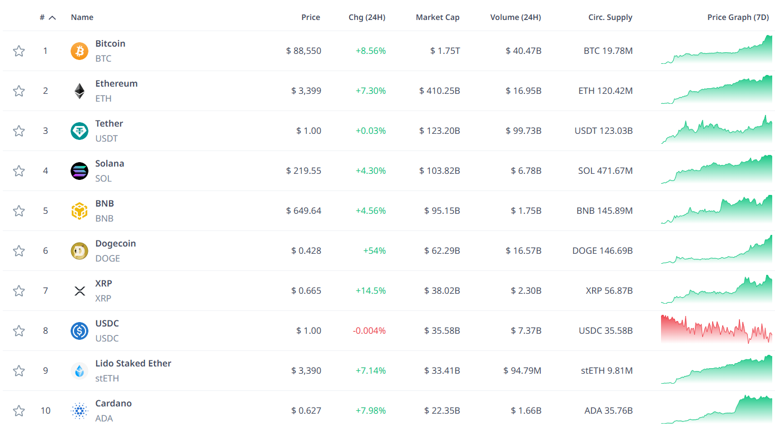Sort by Market Cap column header

[438, 17]
